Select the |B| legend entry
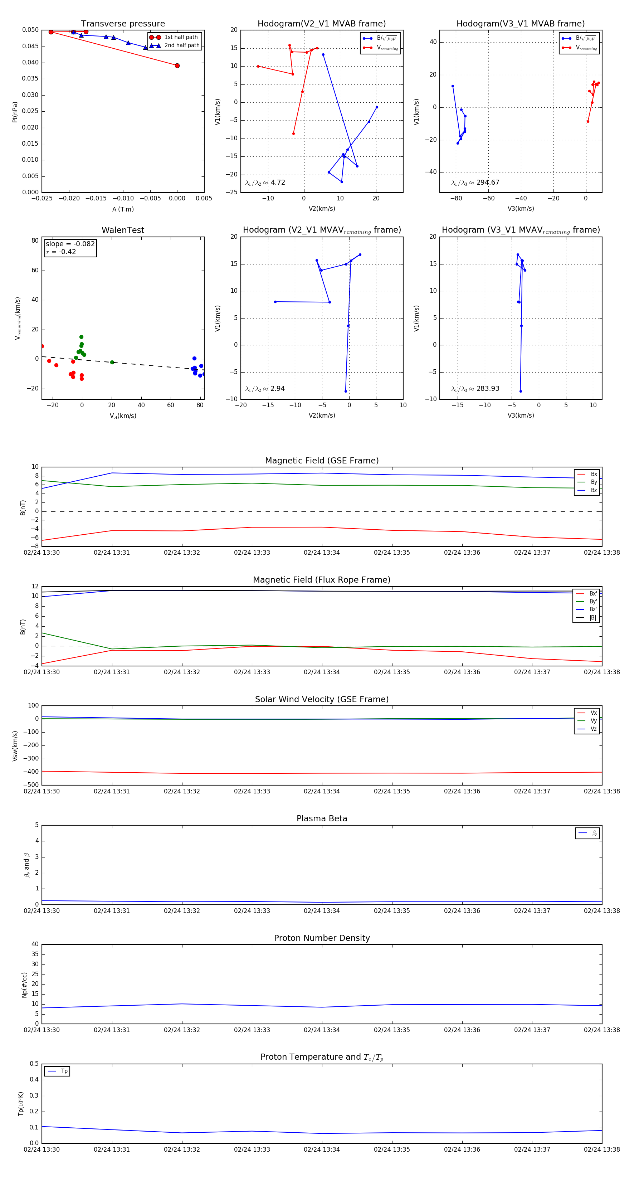The image size is (644, 1181). click(x=587, y=618)
